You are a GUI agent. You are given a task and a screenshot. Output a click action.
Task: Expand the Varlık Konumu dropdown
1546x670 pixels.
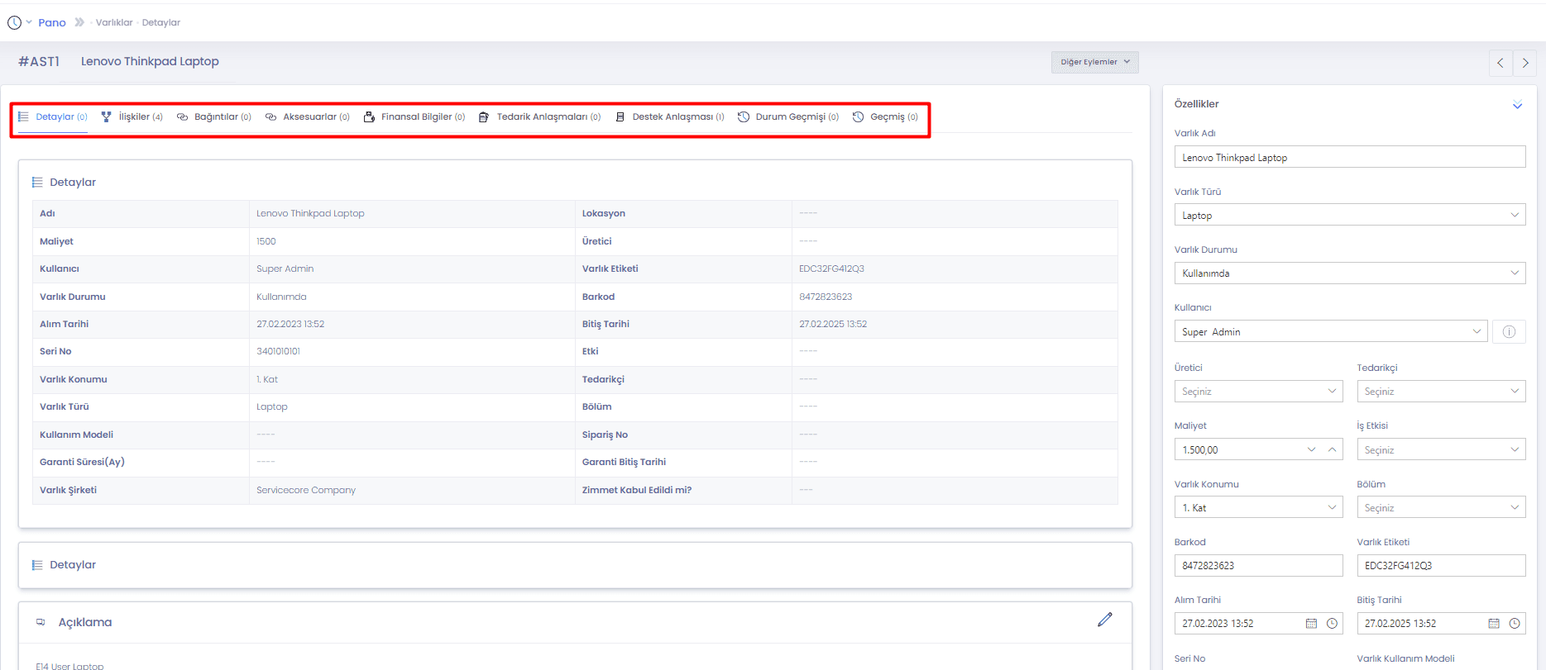point(1258,507)
